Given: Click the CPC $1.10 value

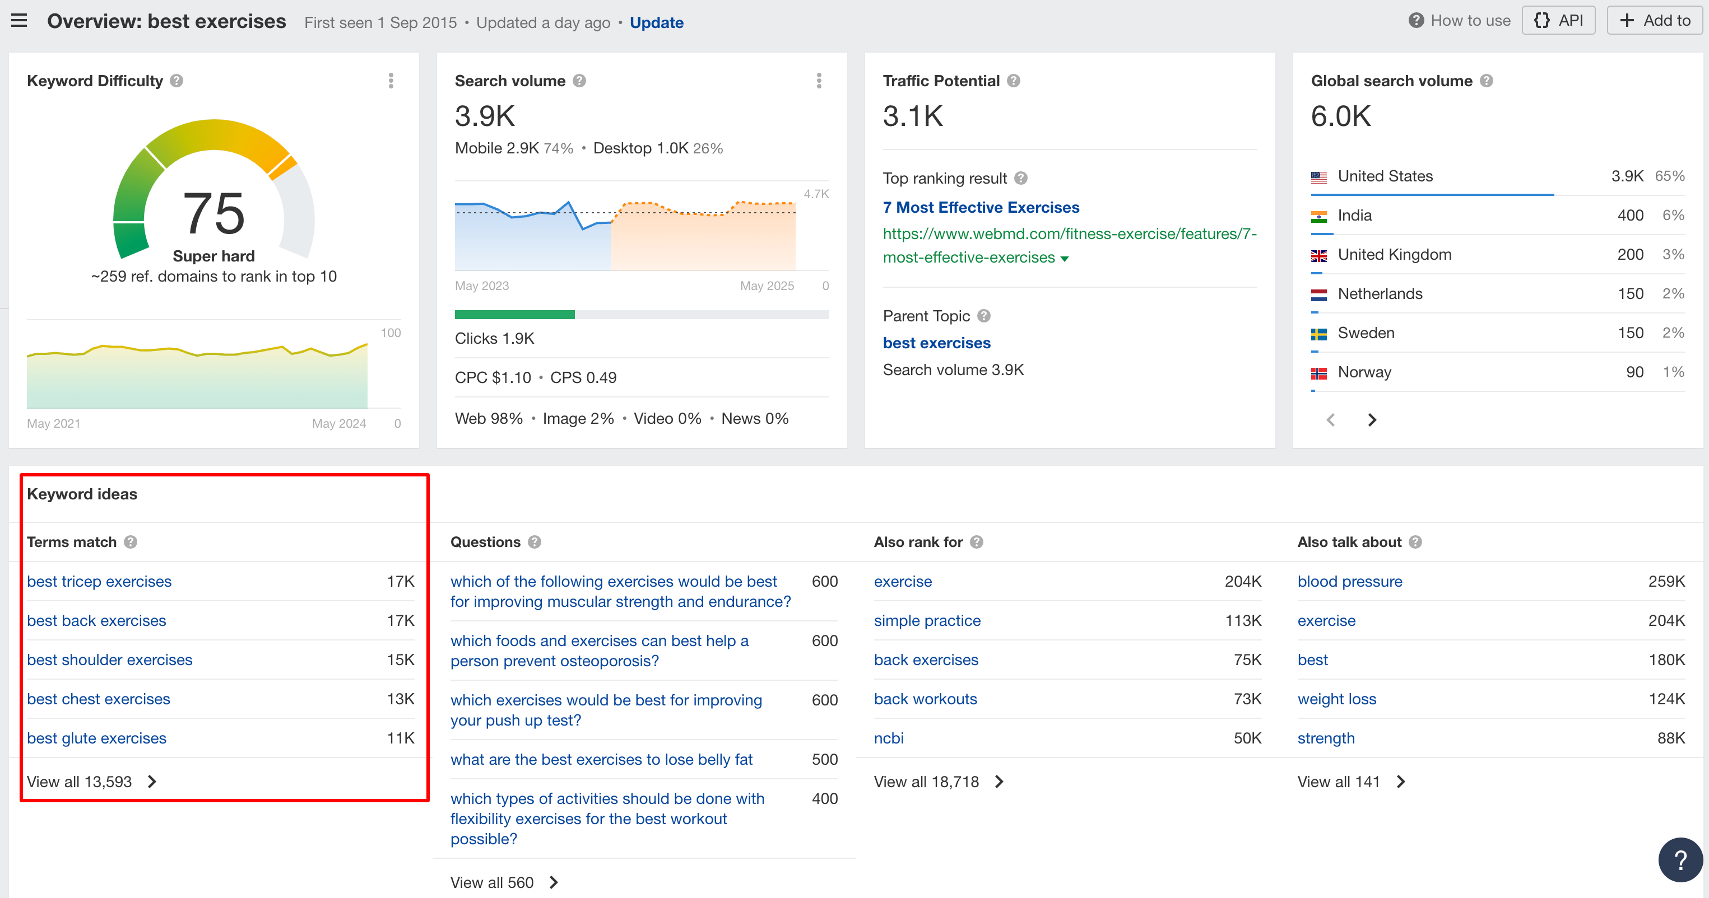Looking at the screenshot, I should coord(493,378).
